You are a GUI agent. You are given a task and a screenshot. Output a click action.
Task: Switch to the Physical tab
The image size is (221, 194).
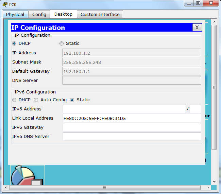(x=15, y=14)
